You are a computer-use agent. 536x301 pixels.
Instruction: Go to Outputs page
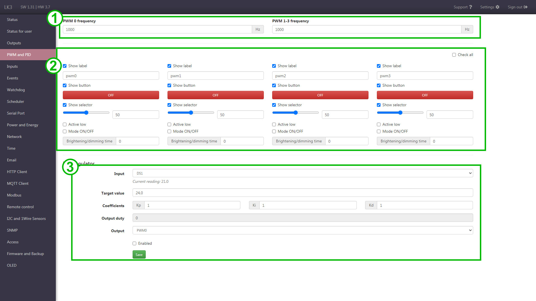click(x=28, y=43)
